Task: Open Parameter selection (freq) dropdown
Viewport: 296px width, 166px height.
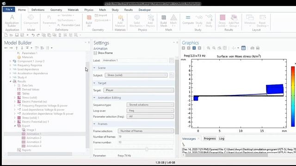Action: click(150, 117)
